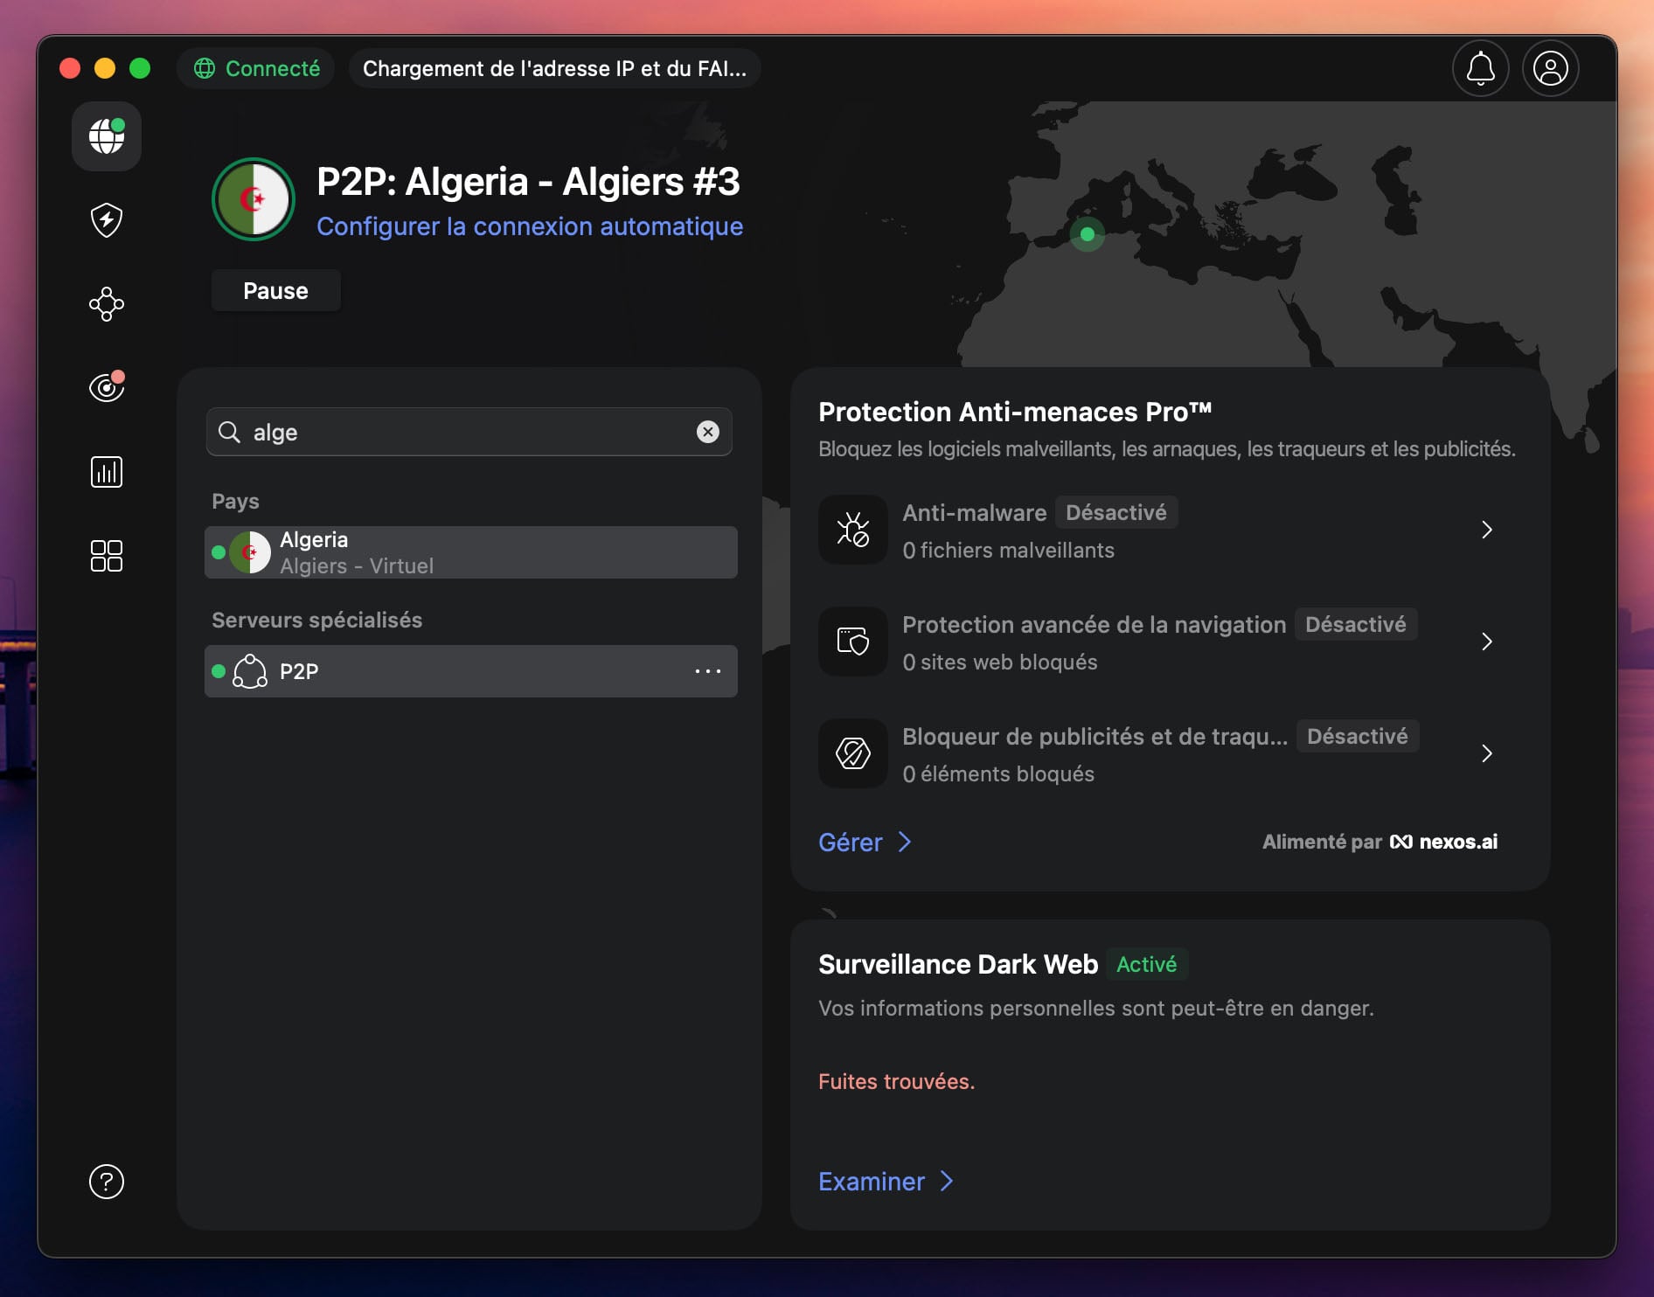Open Configurer la connexion automatique link
The height and width of the screenshot is (1297, 1654).
coord(529,226)
